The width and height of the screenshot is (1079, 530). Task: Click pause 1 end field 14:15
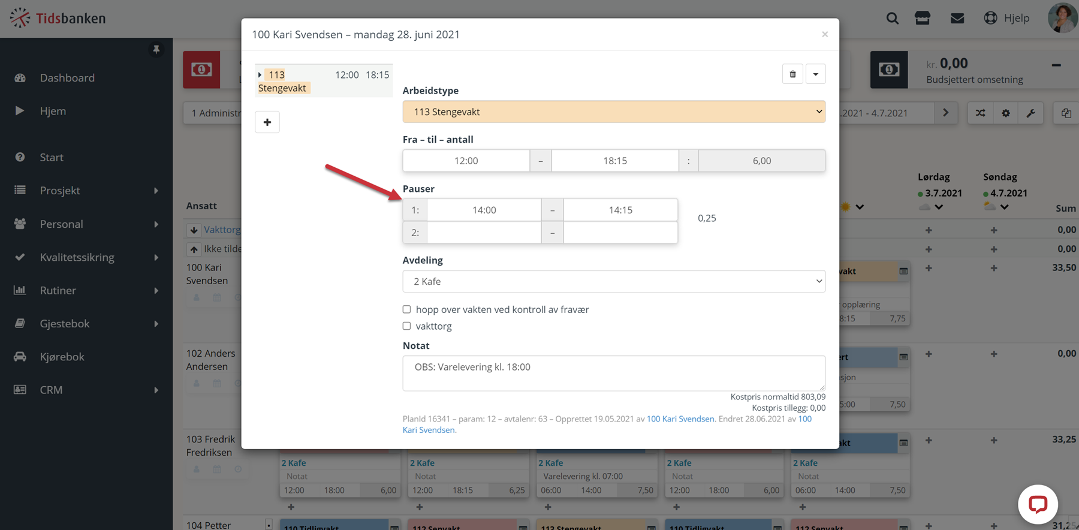pyautogui.click(x=620, y=210)
